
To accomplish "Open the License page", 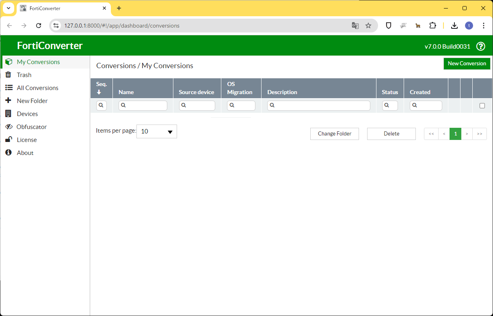I will click(x=27, y=140).
